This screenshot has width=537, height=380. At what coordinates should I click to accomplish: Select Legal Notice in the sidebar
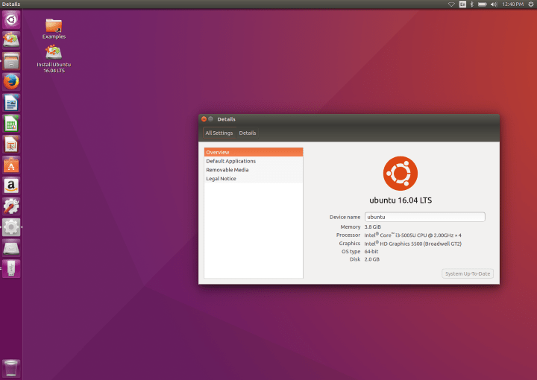coord(254,179)
